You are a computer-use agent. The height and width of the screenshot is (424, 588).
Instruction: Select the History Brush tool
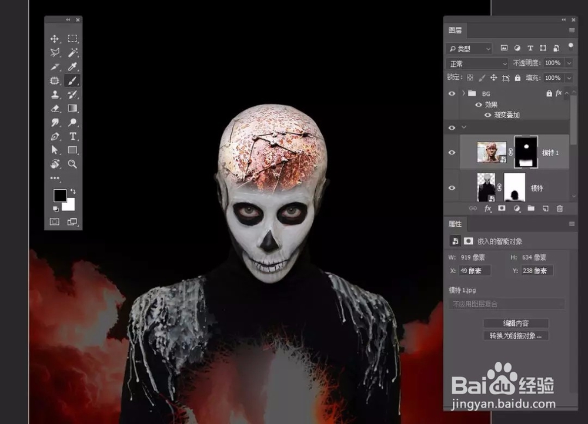pos(72,95)
